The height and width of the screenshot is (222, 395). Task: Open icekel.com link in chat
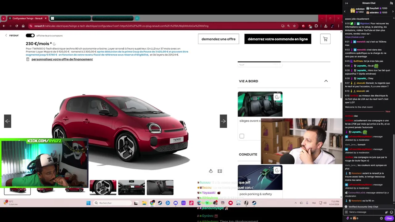pyautogui.click(x=355, y=37)
